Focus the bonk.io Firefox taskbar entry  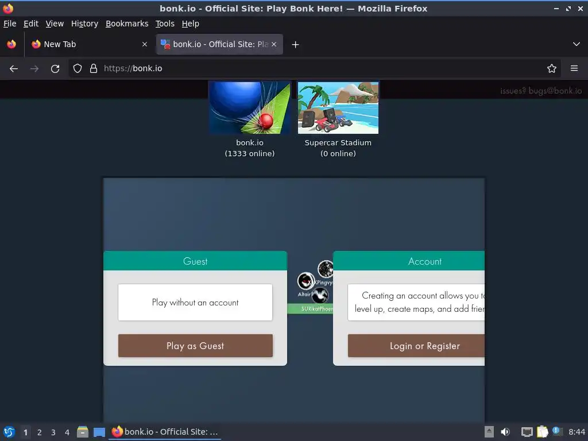pyautogui.click(x=165, y=432)
